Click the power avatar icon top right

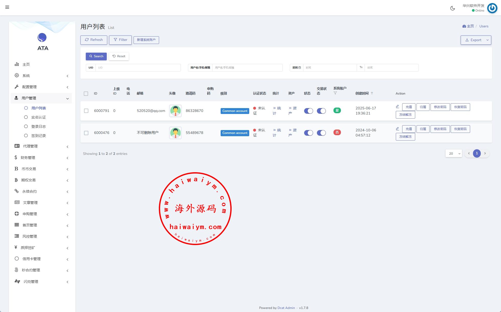click(492, 8)
